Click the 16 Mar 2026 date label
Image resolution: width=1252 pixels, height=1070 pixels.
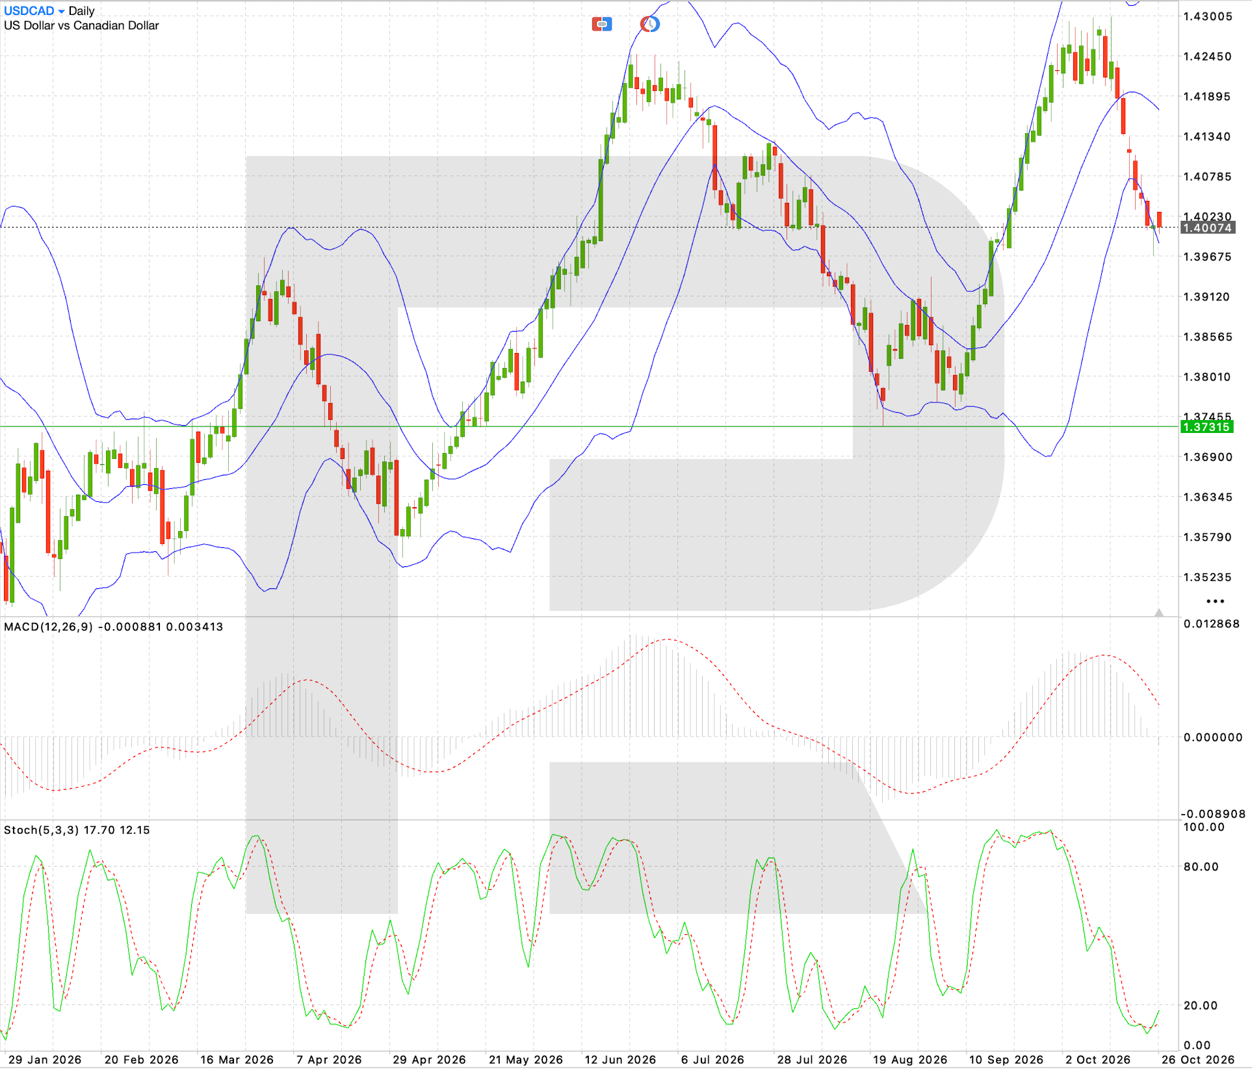coord(237,1060)
